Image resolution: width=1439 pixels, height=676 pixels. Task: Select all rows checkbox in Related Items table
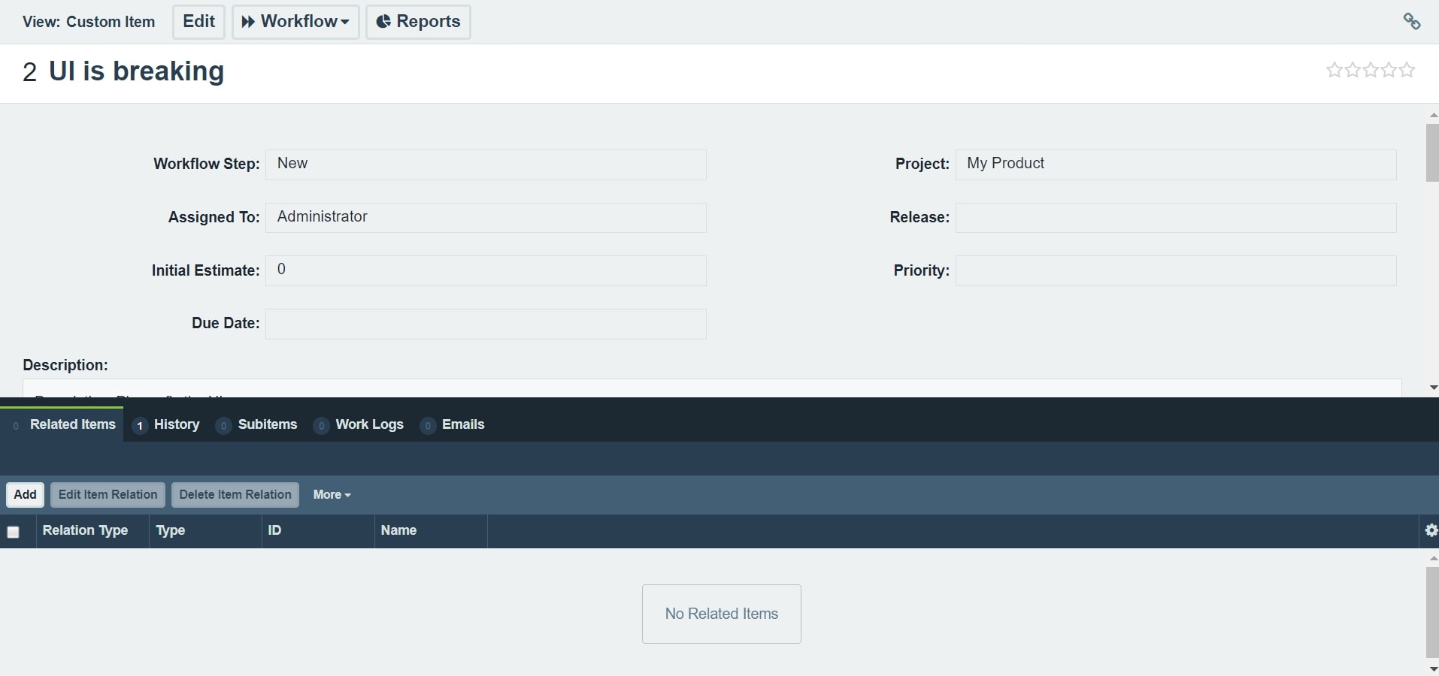pos(13,532)
